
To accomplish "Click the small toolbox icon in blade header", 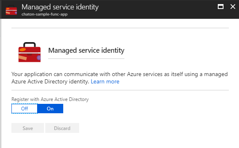I will 11,10.
